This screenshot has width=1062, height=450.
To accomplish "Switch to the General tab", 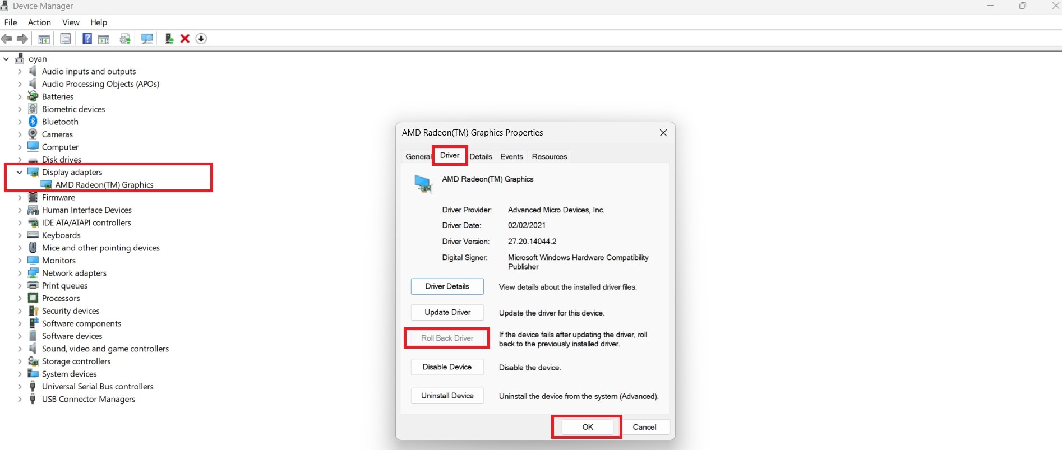I will [x=418, y=156].
